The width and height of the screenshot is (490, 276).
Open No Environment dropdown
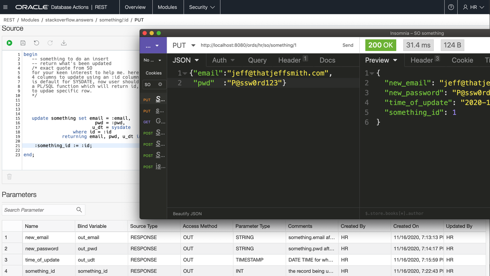coord(152,60)
